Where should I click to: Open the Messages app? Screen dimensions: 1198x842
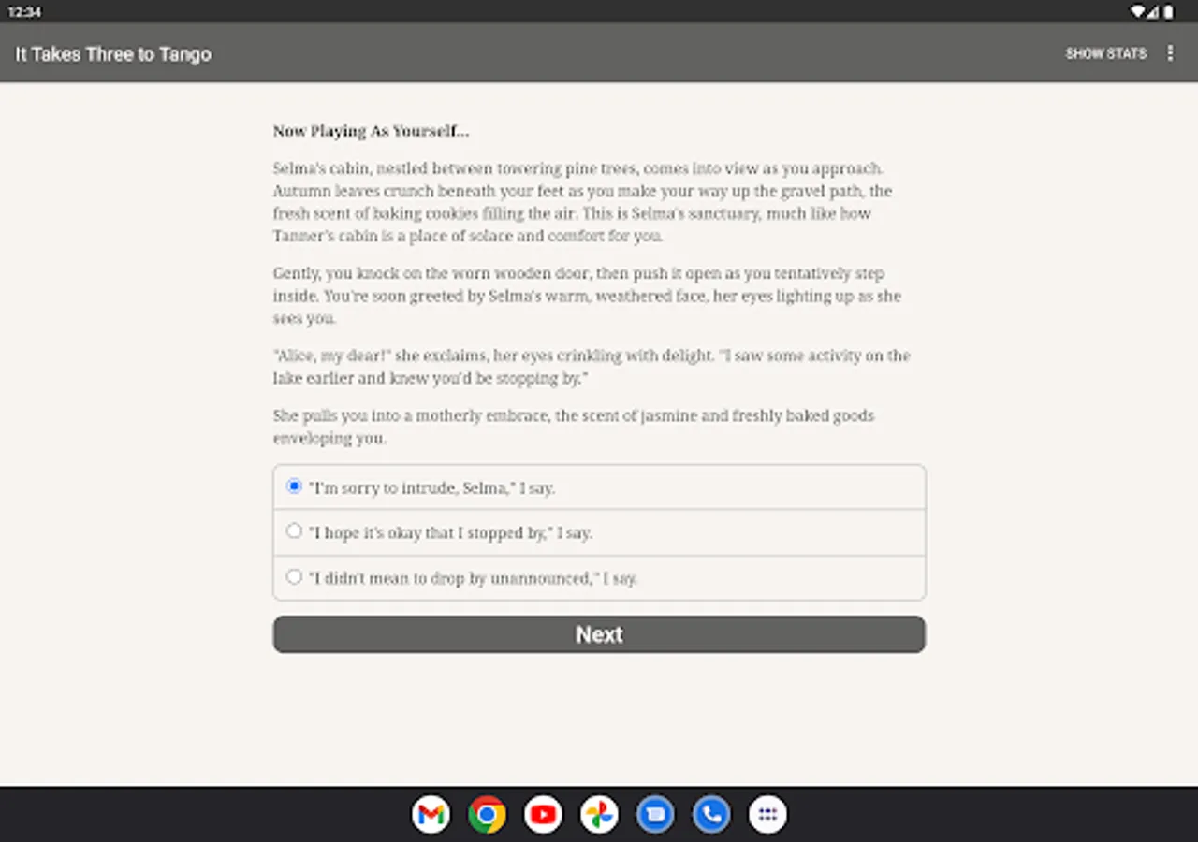pyautogui.click(x=655, y=814)
